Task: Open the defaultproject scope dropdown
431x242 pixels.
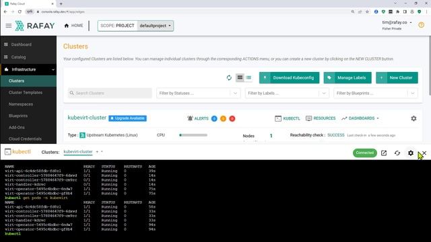Action: [x=156, y=26]
